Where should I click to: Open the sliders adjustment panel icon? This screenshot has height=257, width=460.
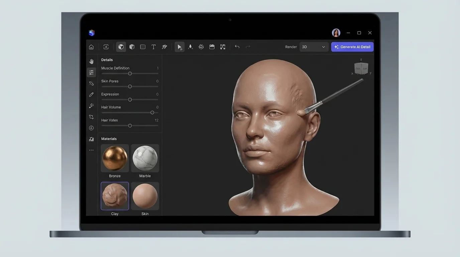(x=91, y=72)
